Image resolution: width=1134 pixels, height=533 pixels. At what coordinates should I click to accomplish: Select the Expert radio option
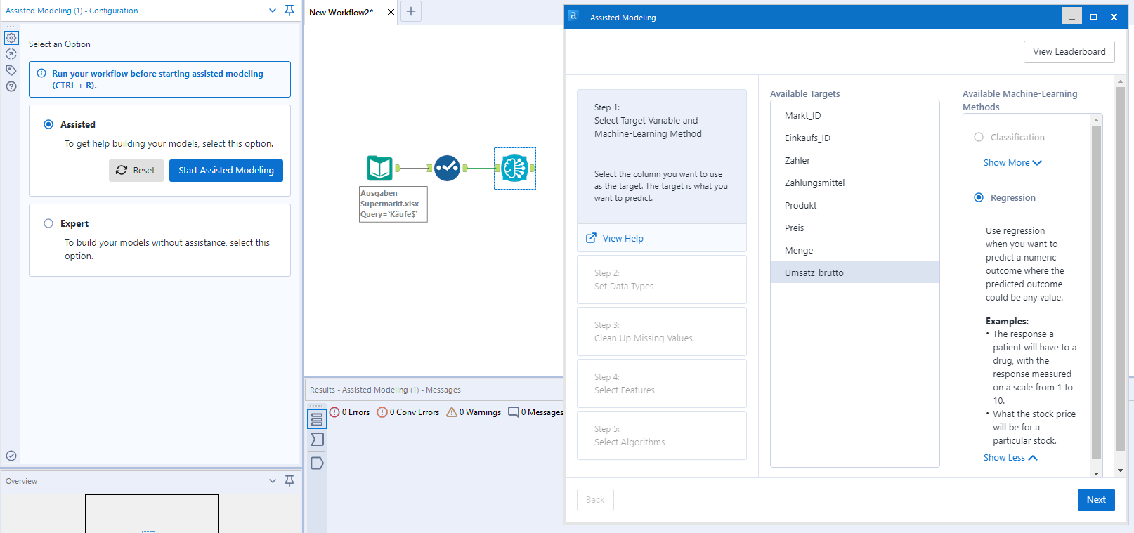tap(48, 223)
